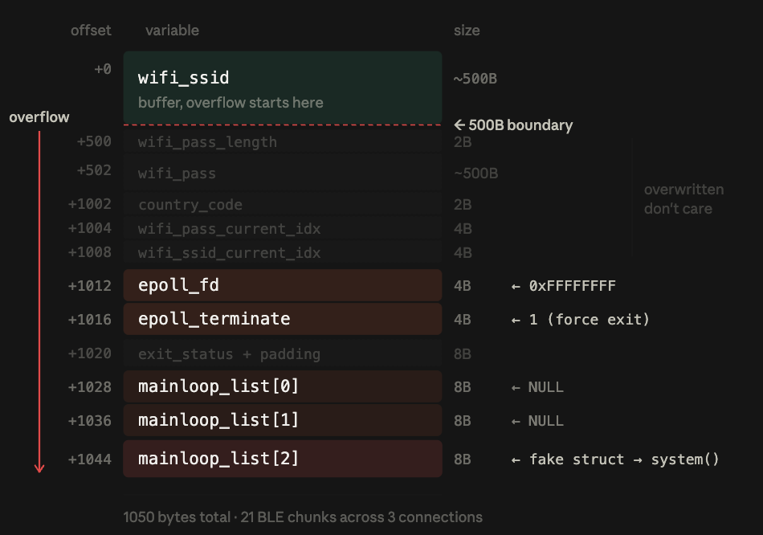Click the +1020 offset label
The image size is (763, 535).
click(x=89, y=353)
